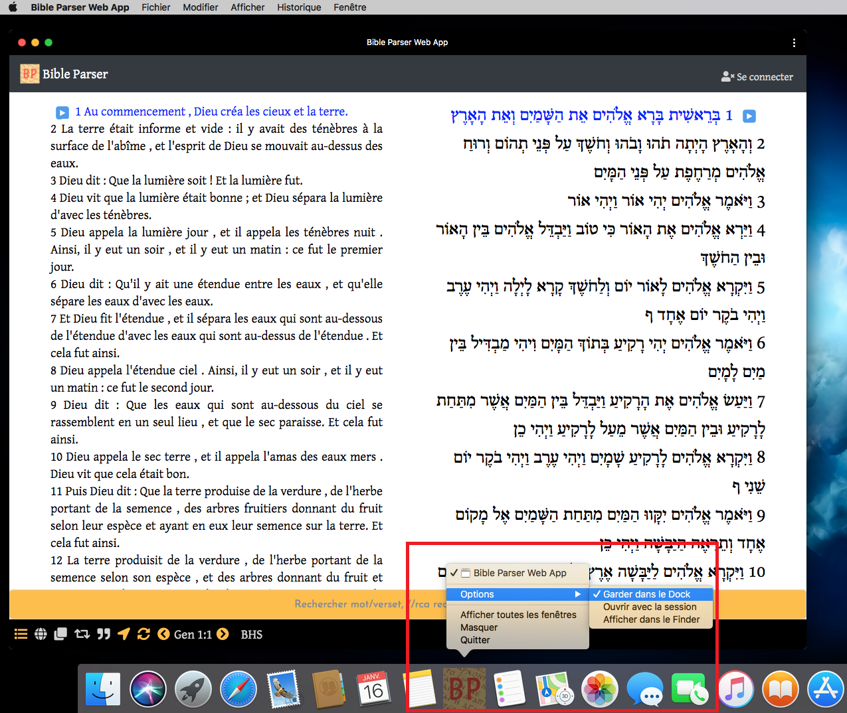
Task: Click the "Se connecter" link
Action: click(757, 77)
